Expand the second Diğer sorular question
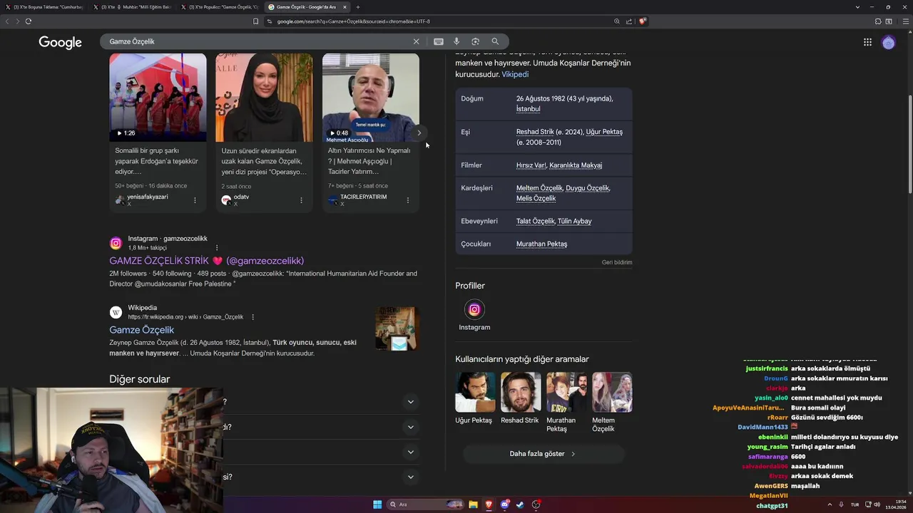 tap(410, 427)
